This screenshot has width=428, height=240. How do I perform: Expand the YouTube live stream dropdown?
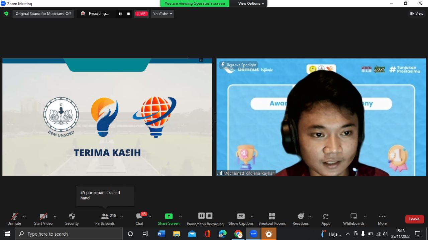[163, 14]
